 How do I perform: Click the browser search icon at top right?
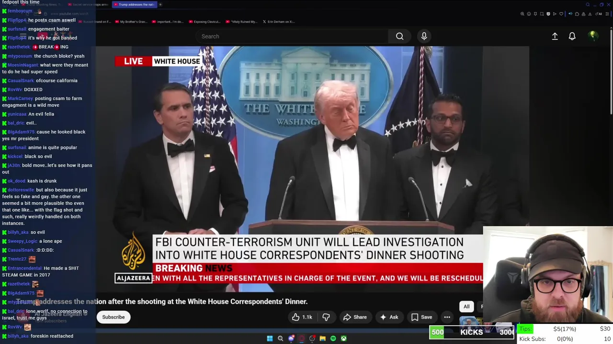click(588, 5)
